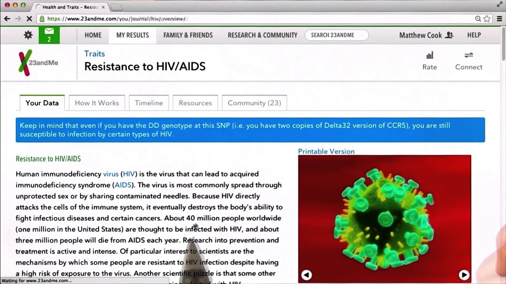The image size is (506, 284).
Task: Click the Connect arrows icon
Action: [x=469, y=55]
